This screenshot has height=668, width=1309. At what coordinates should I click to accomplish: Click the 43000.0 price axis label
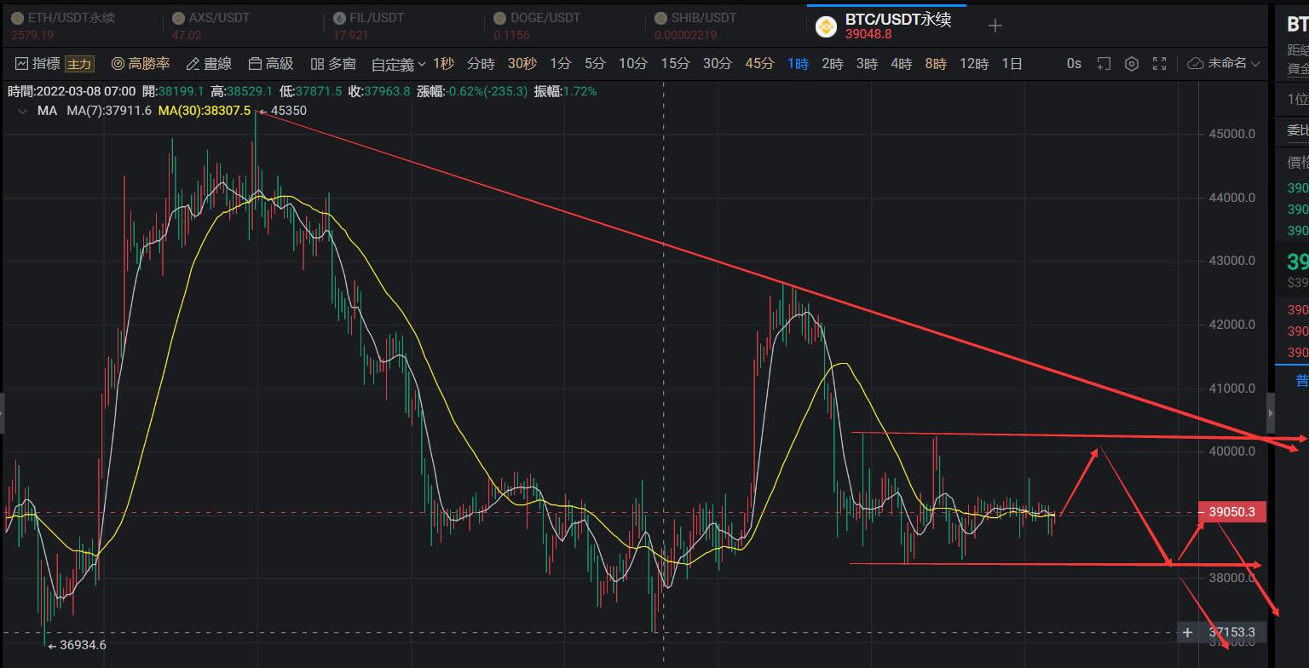coord(1231,261)
